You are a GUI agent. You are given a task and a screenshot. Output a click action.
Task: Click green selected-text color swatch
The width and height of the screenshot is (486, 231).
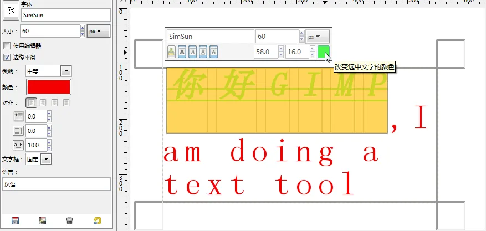tap(324, 52)
